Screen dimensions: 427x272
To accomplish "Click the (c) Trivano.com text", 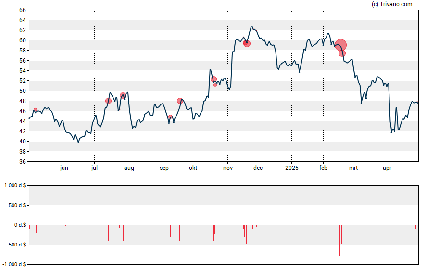I will tap(392, 4).
